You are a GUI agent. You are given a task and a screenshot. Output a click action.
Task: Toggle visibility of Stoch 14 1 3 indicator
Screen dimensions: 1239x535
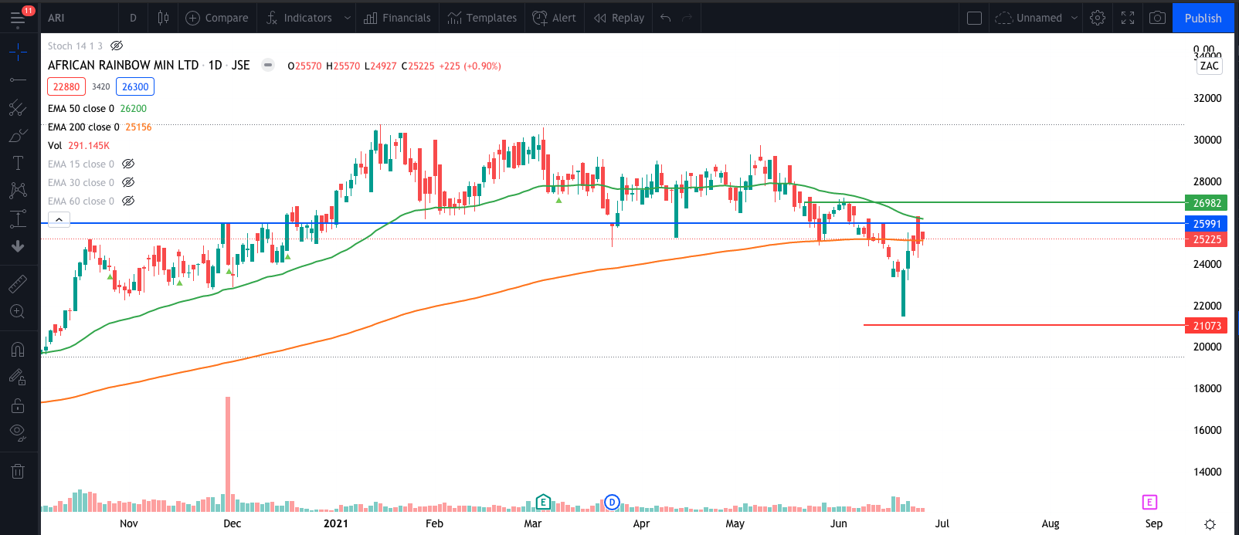point(117,46)
